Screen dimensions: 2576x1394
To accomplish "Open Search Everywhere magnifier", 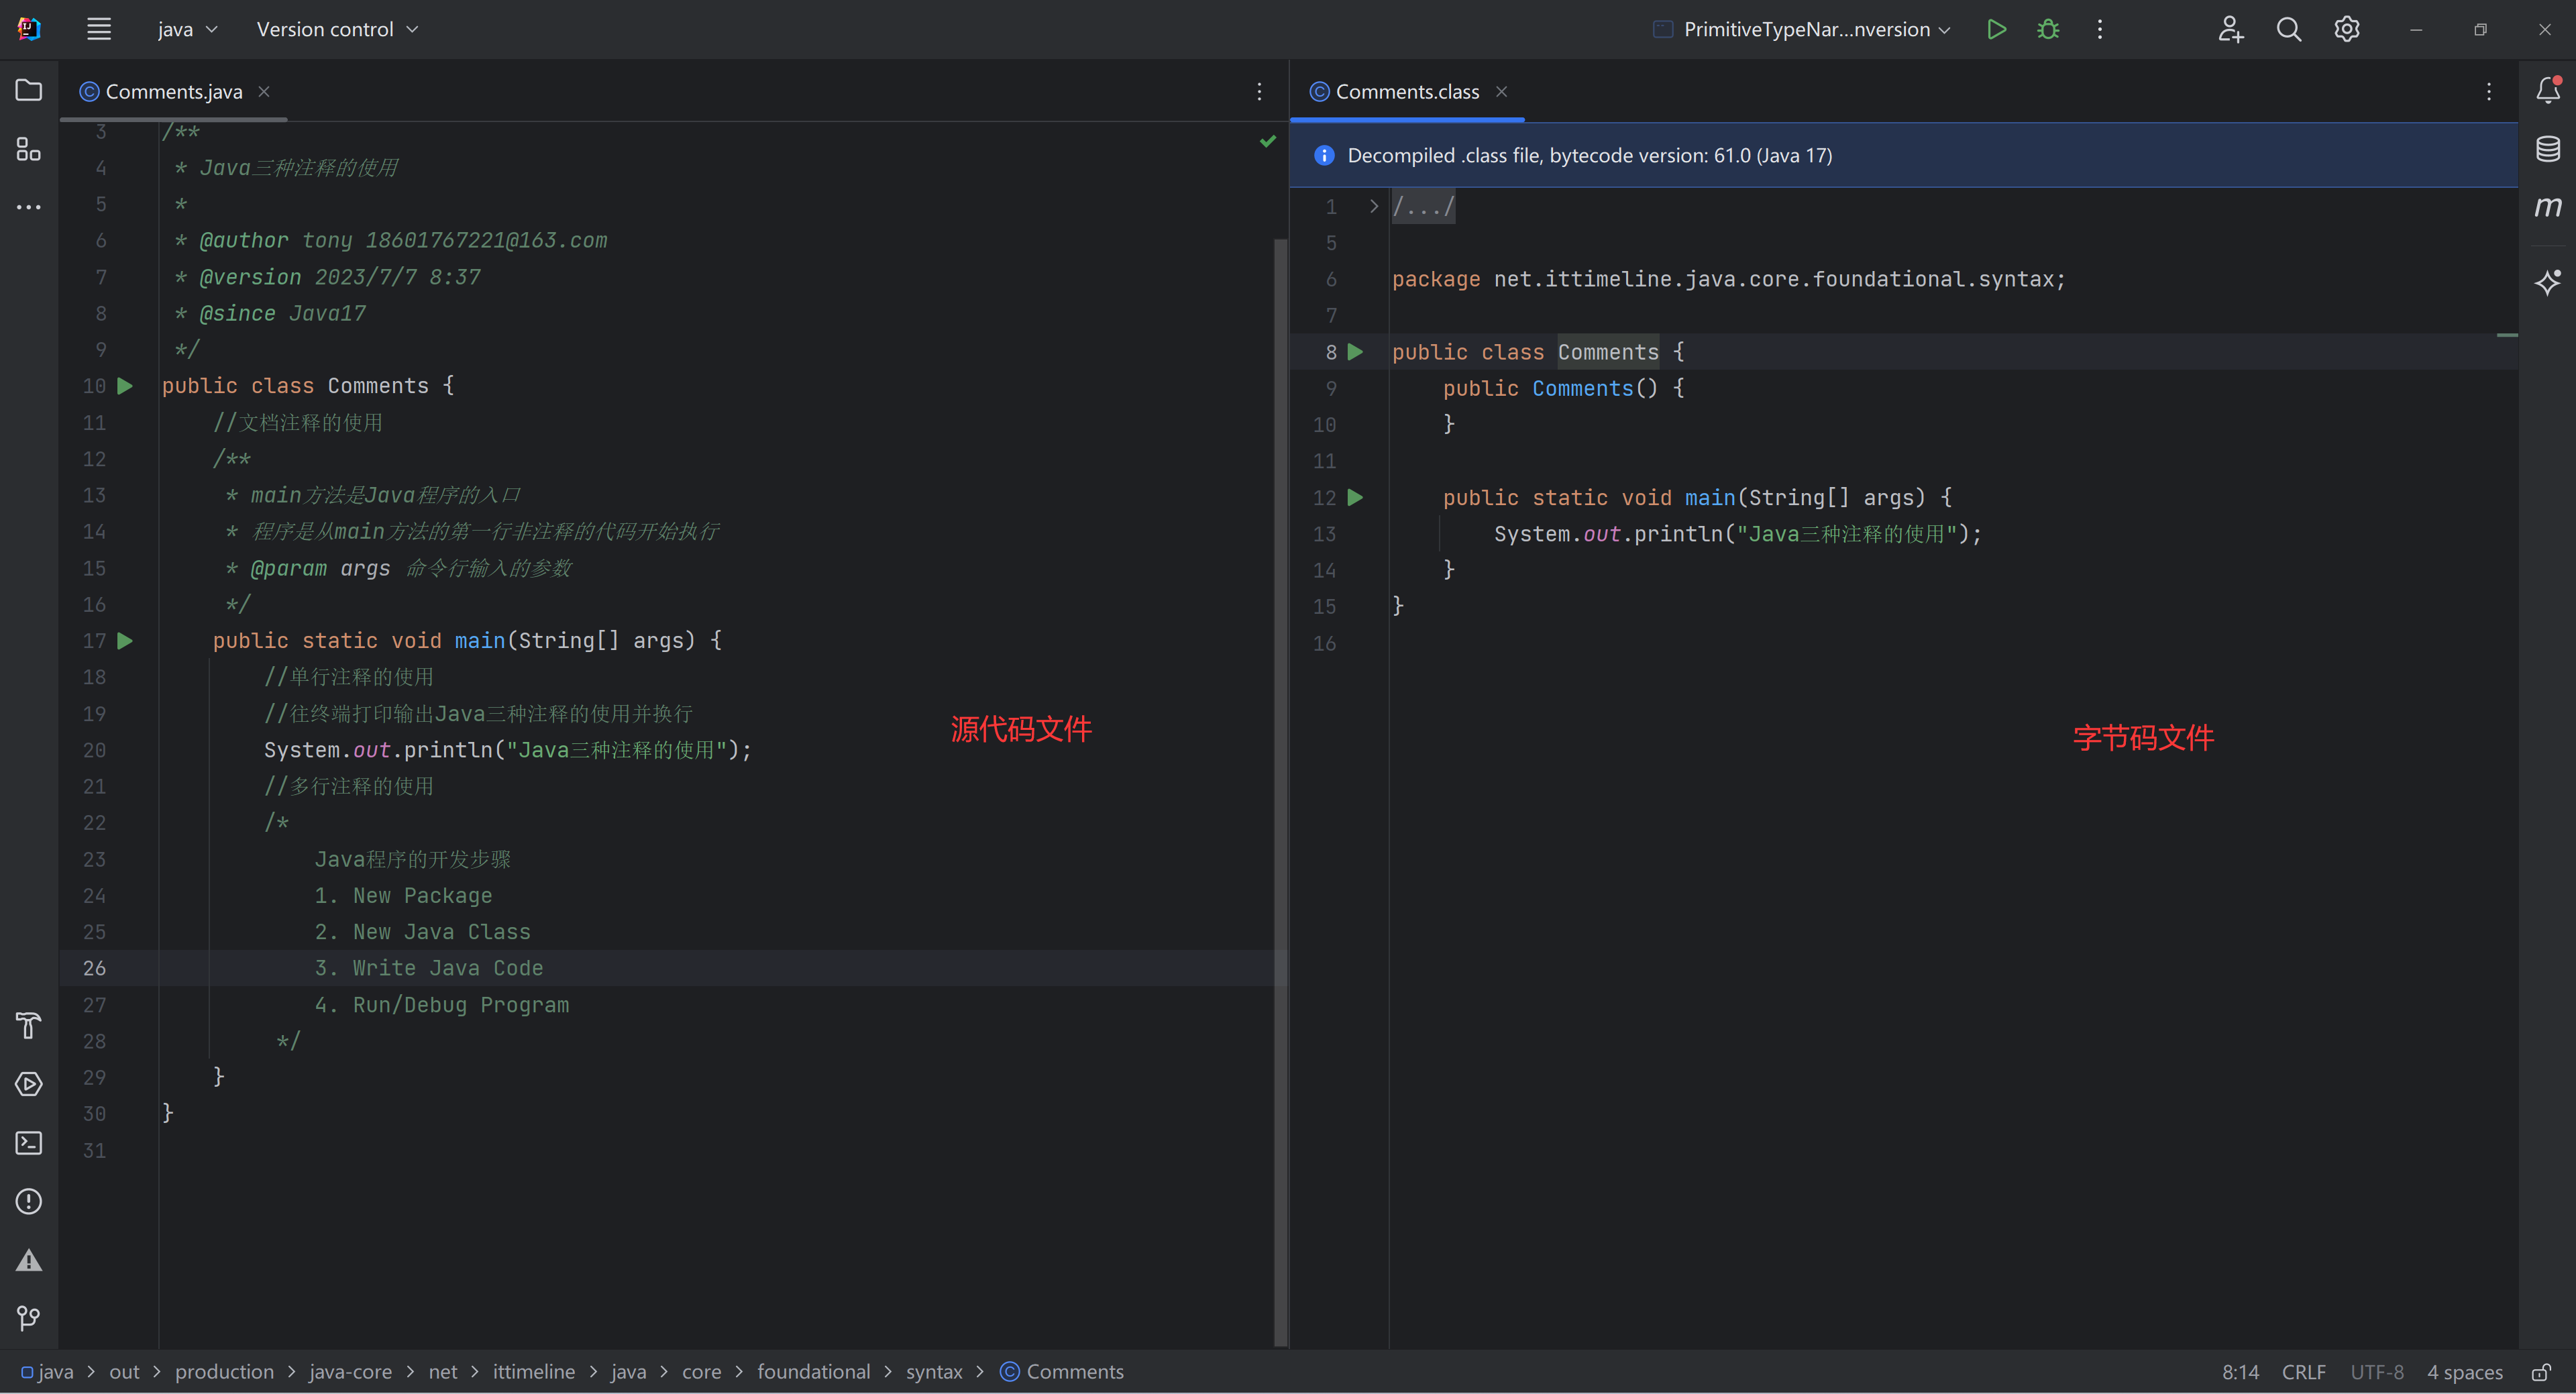I will coord(2289,29).
